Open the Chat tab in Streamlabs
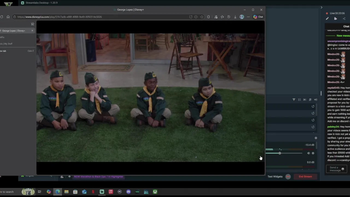This screenshot has height=197, width=350. [x=346, y=27]
